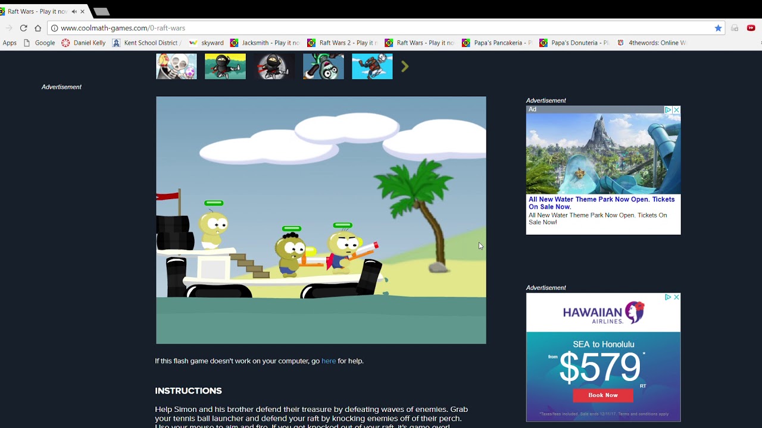Click the INSTRUCTIONS heading
Image resolution: width=762 pixels, height=428 pixels.
(188, 391)
